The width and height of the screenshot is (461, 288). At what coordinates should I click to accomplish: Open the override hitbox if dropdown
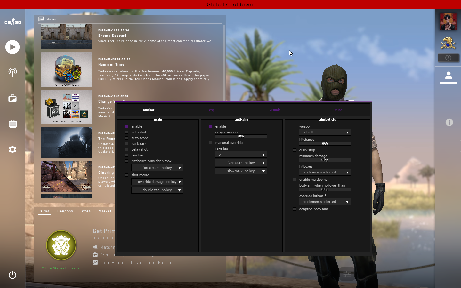click(325, 202)
